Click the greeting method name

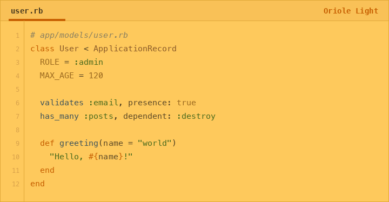(79, 143)
